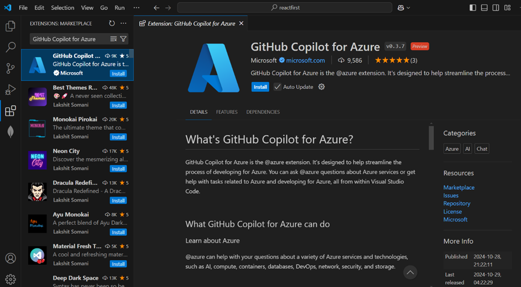Viewport: 521px width, 287px height.
Task: Select the Neon City extension entry
Action: pyautogui.click(x=78, y=160)
